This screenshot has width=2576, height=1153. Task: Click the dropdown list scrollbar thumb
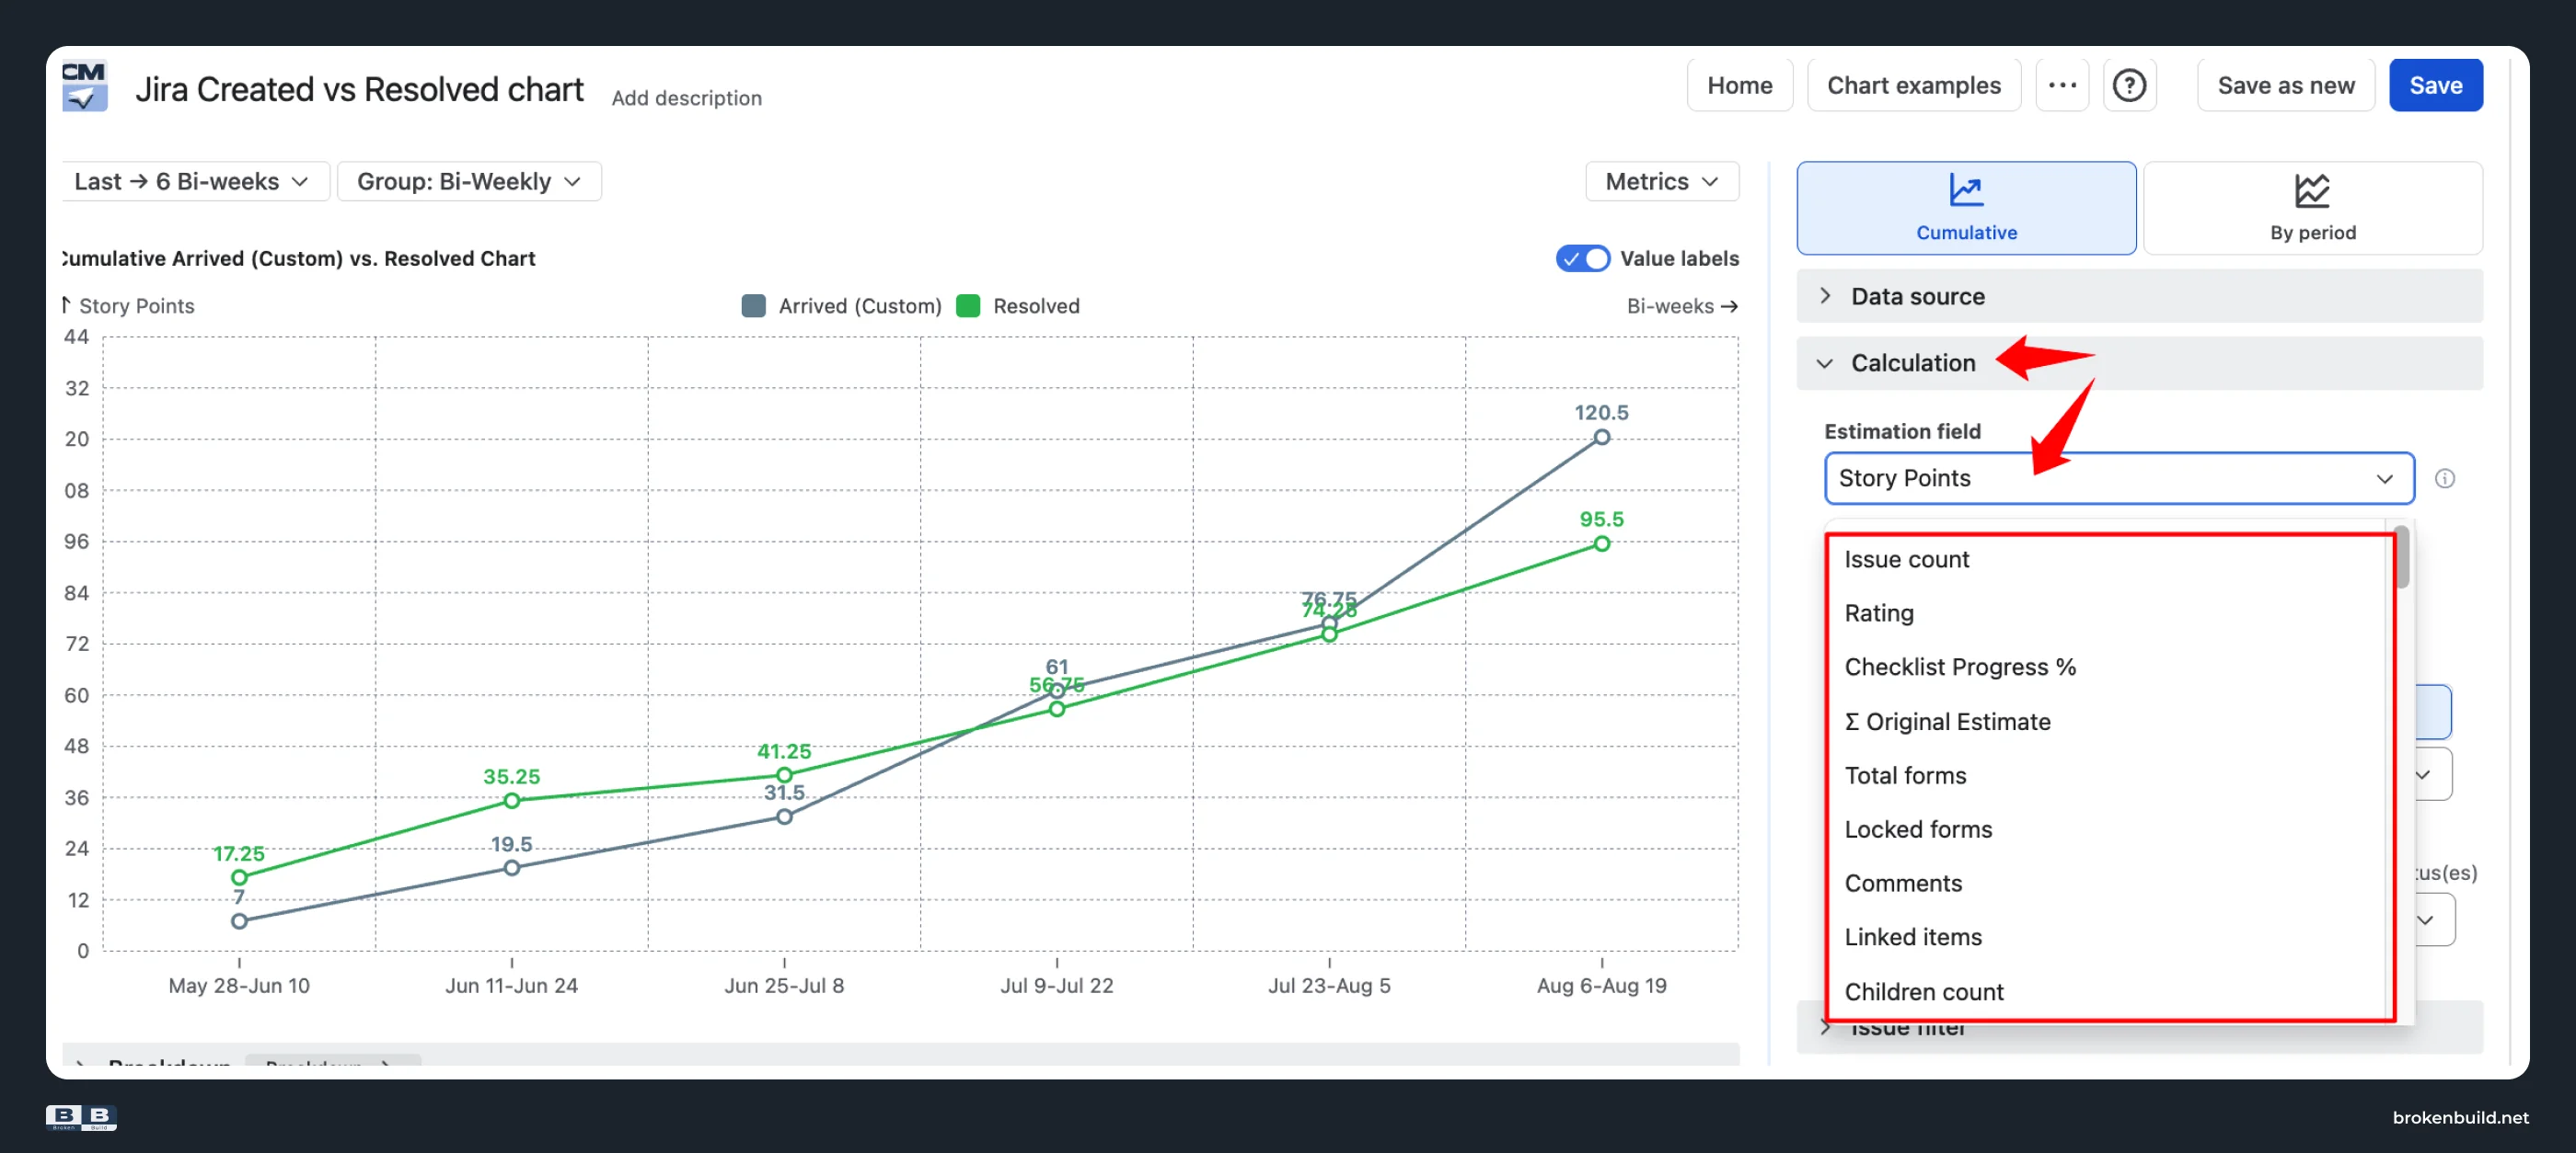pos(2401,557)
